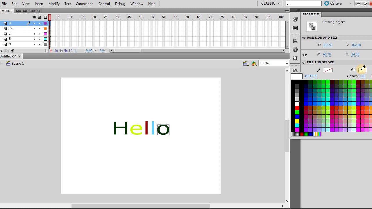Viewport: 372px width, 209px height.
Task: Show or hide all layers eye icon
Action: point(34,17)
